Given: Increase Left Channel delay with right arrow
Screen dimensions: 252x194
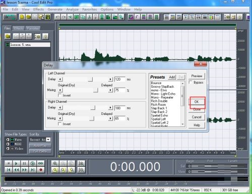Looking at the screenshot, I should click(110, 79).
